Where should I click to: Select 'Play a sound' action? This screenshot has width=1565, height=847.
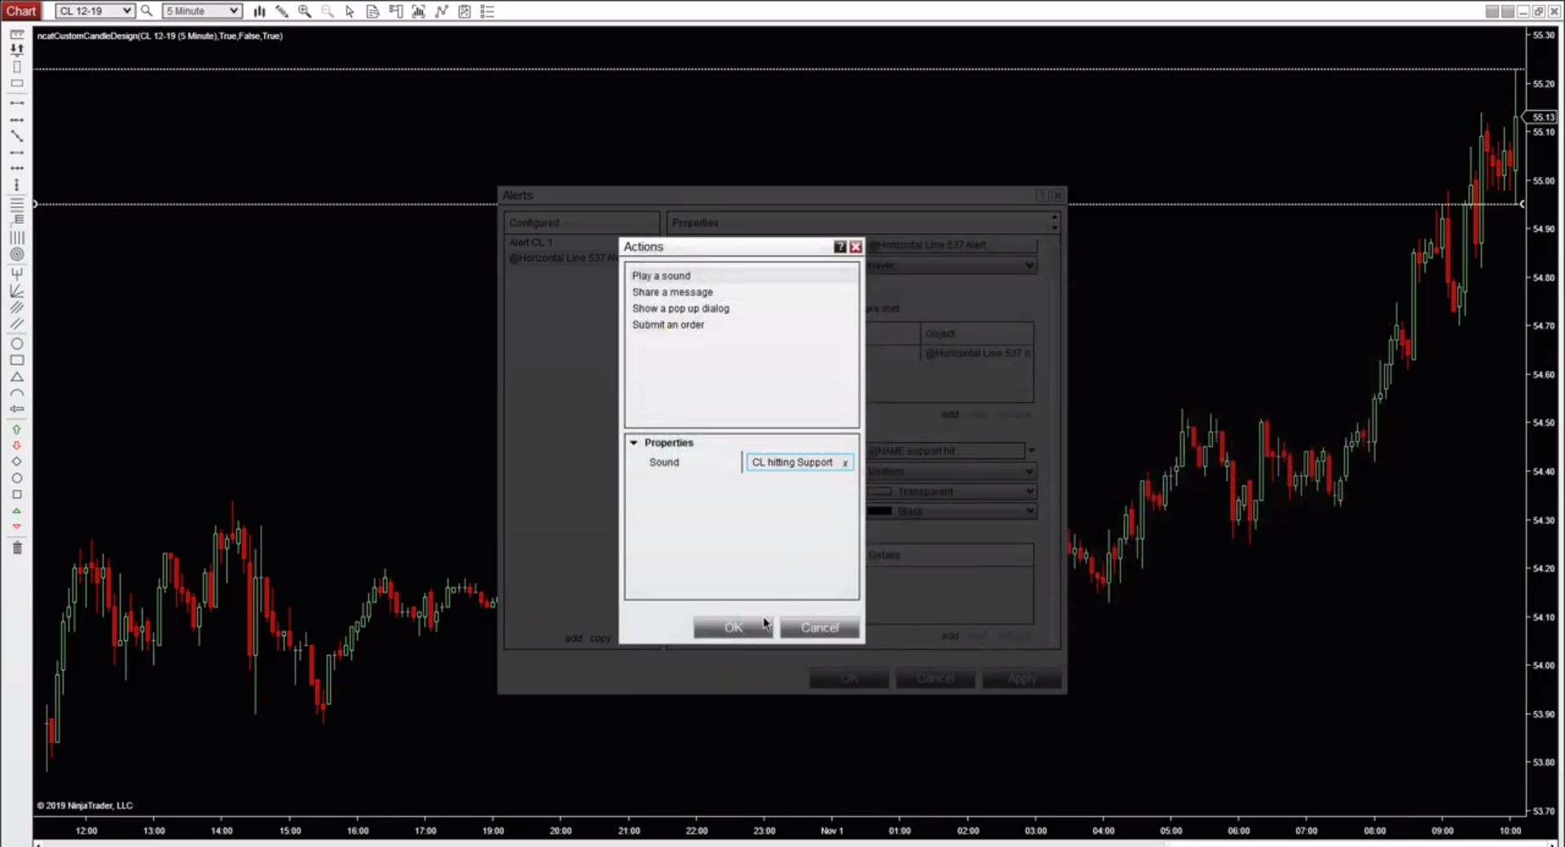pyautogui.click(x=661, y=276)
